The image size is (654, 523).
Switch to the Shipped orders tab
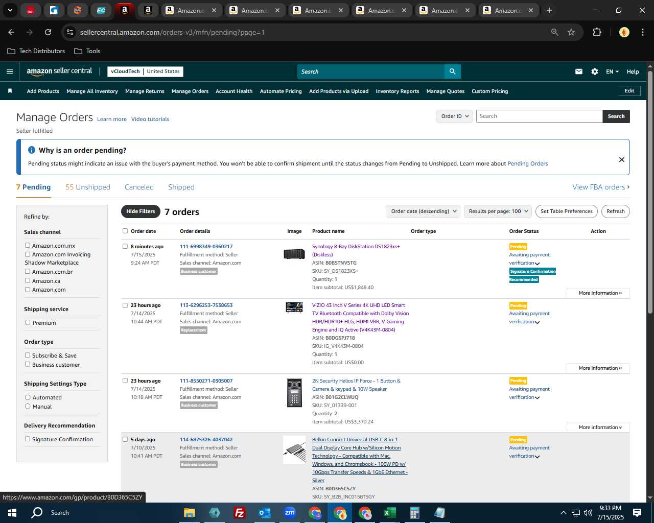click(181, 187)
